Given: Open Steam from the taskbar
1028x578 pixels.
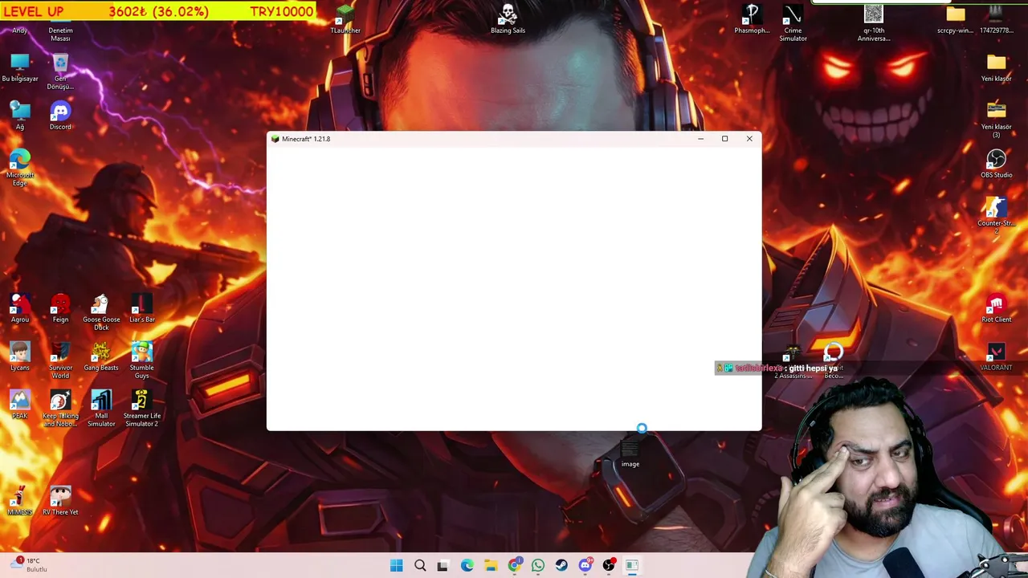Looking at the screenshot, I should coord(561,566).
